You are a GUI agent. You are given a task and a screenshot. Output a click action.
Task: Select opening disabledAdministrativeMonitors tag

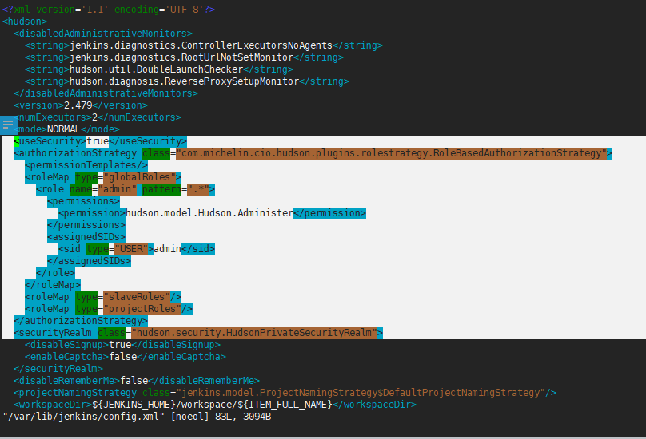tap(103, 34)
